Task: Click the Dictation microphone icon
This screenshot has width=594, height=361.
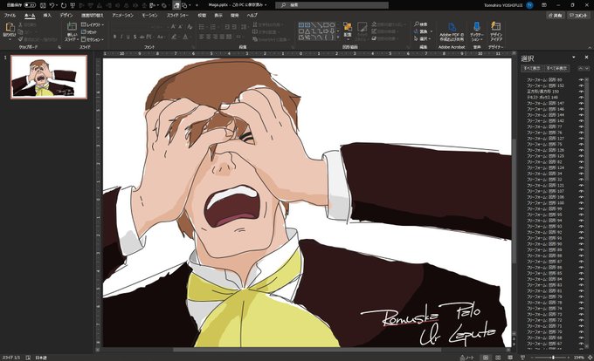Action: (x=477, y=26)
